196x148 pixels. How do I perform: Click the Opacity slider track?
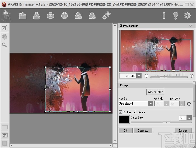[x=161, y=122]
